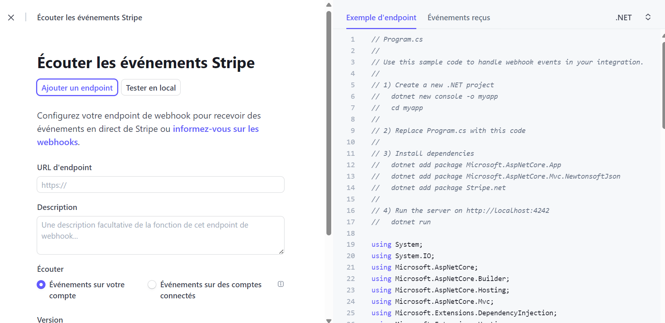665x323 pixels.
Task: Click line "using Microsoft.Extensions.DependencyInjection;"
Action: click(464, 313)
